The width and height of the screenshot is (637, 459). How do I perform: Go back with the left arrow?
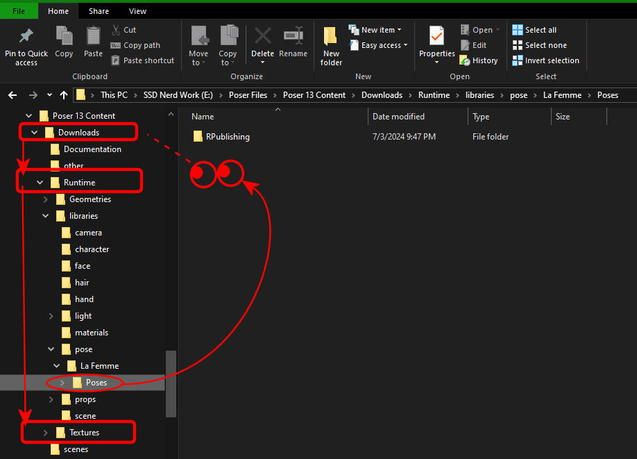(12, 95)
